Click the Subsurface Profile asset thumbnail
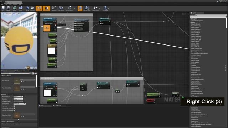This screenshot has height=128, width=228. [17, 115]
